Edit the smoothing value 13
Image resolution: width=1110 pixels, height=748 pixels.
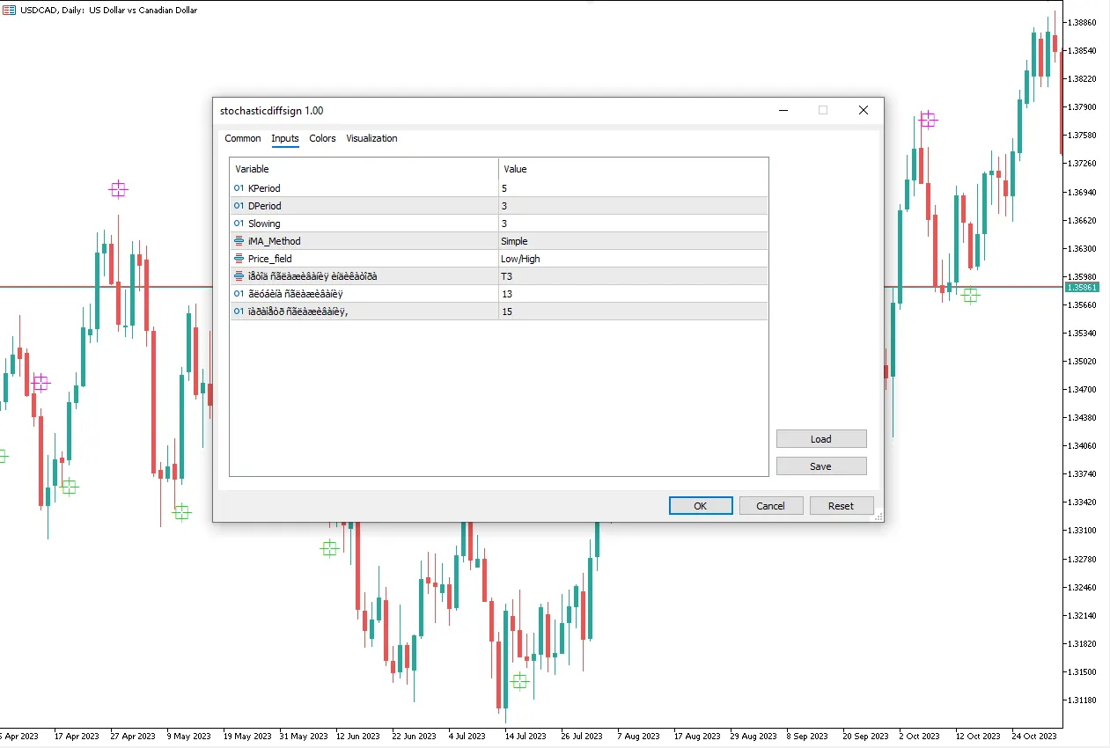click(633, 294)
